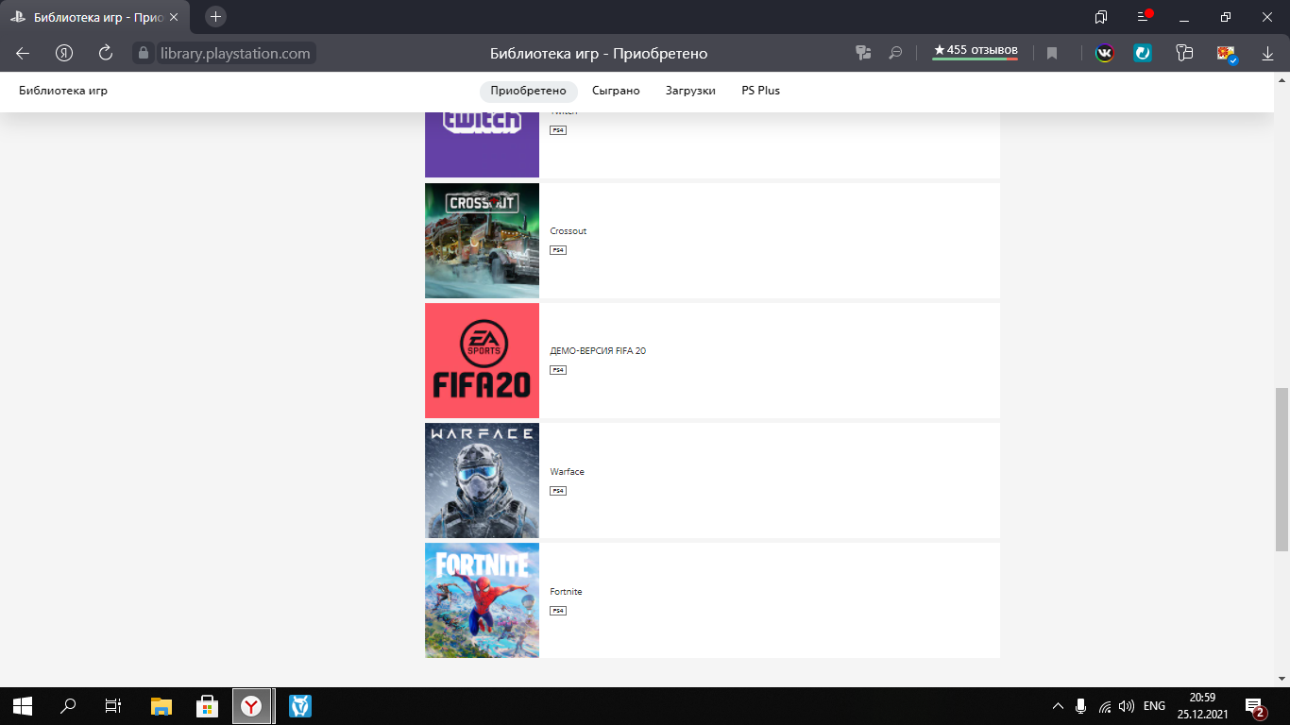1290x725 pixels.
Task: Open the FIFA 20 cover thumbnail
Action: [x=482, y=361]
